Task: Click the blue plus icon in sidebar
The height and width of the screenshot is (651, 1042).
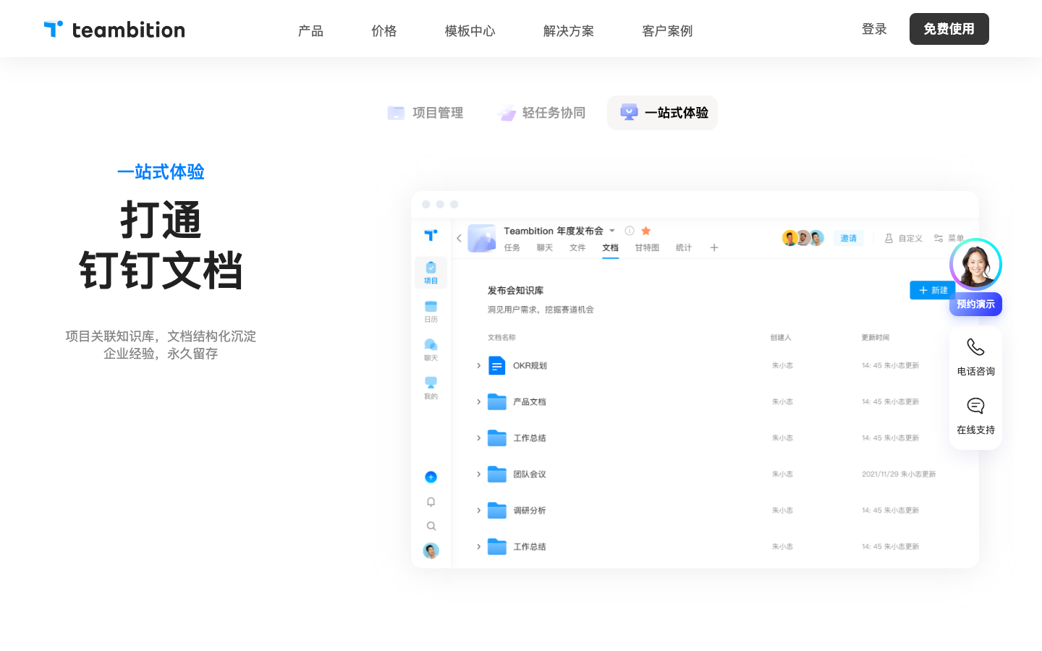Action: pos(431,477)
